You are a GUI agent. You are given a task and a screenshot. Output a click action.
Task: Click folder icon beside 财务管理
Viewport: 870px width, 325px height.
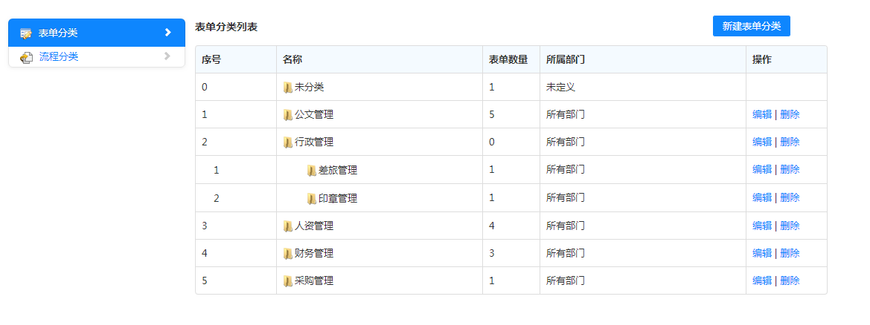[x=287, y=254]
